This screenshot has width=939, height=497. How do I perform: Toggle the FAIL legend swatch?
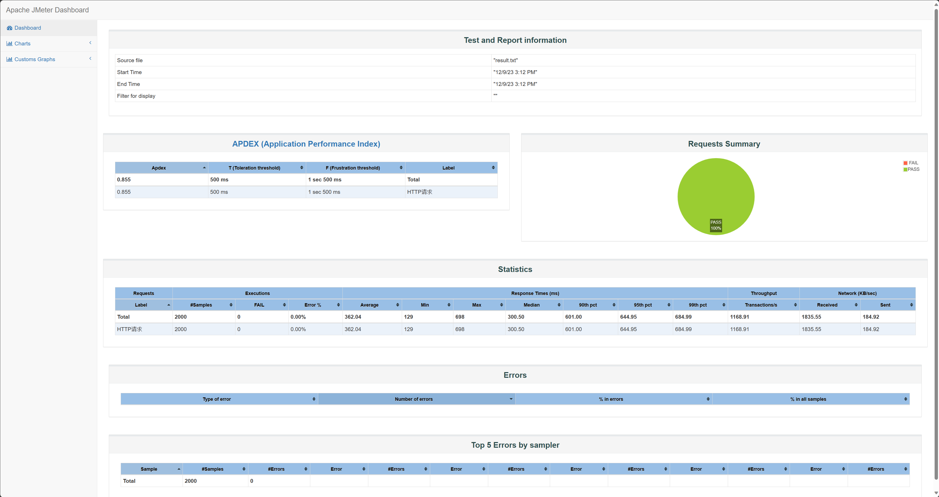click(905, 163)
